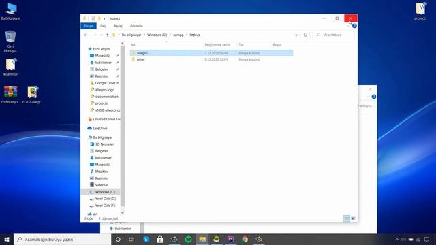
Task: Select the kisayollar desktop folder
Action: (x=11, y=67)
